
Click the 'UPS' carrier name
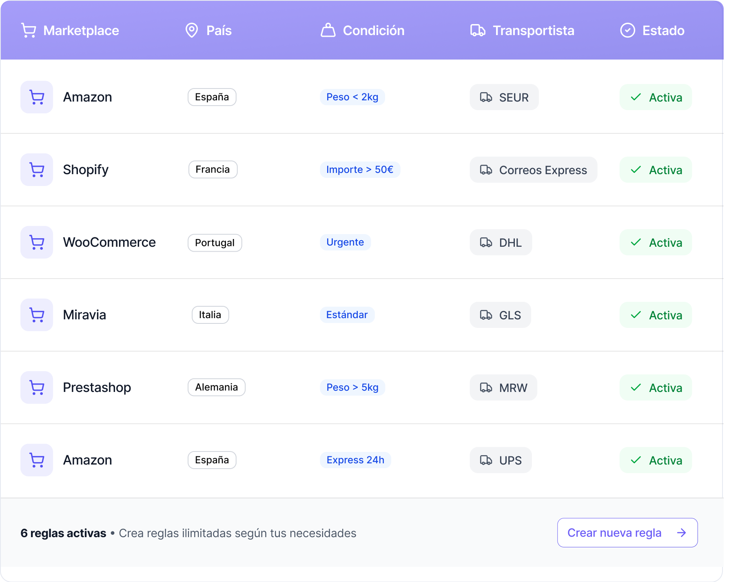coord(510,460)
